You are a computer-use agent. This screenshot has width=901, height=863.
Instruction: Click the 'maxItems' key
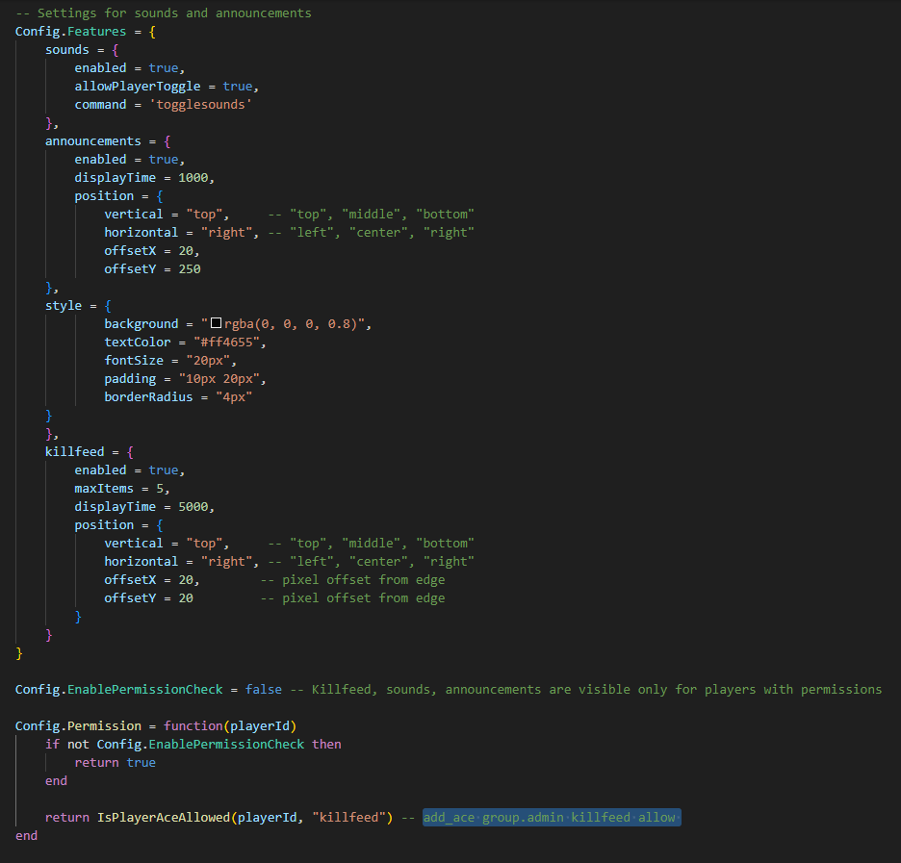(x=104, y=488)
